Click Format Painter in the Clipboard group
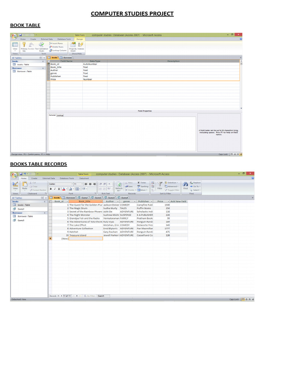285x380 pixels. pos(37,190)
